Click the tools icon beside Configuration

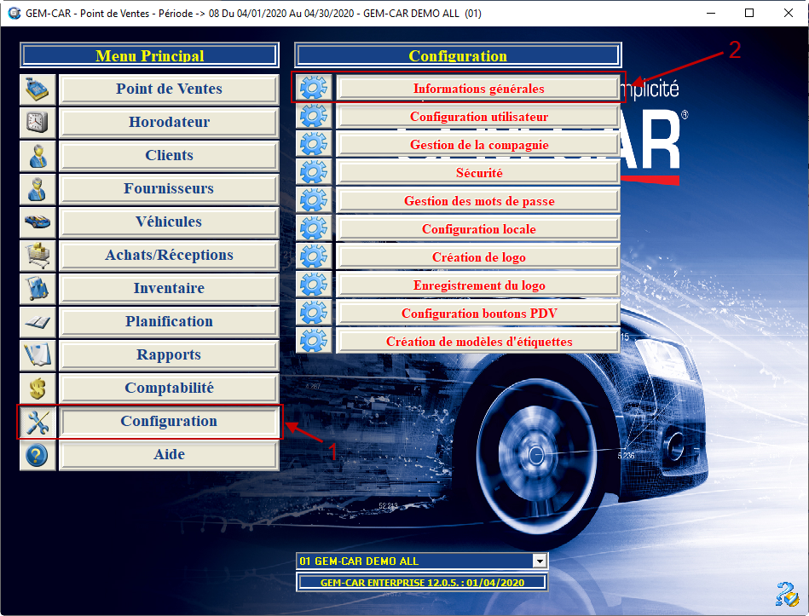pyautogui.click(x=38, y=422)
